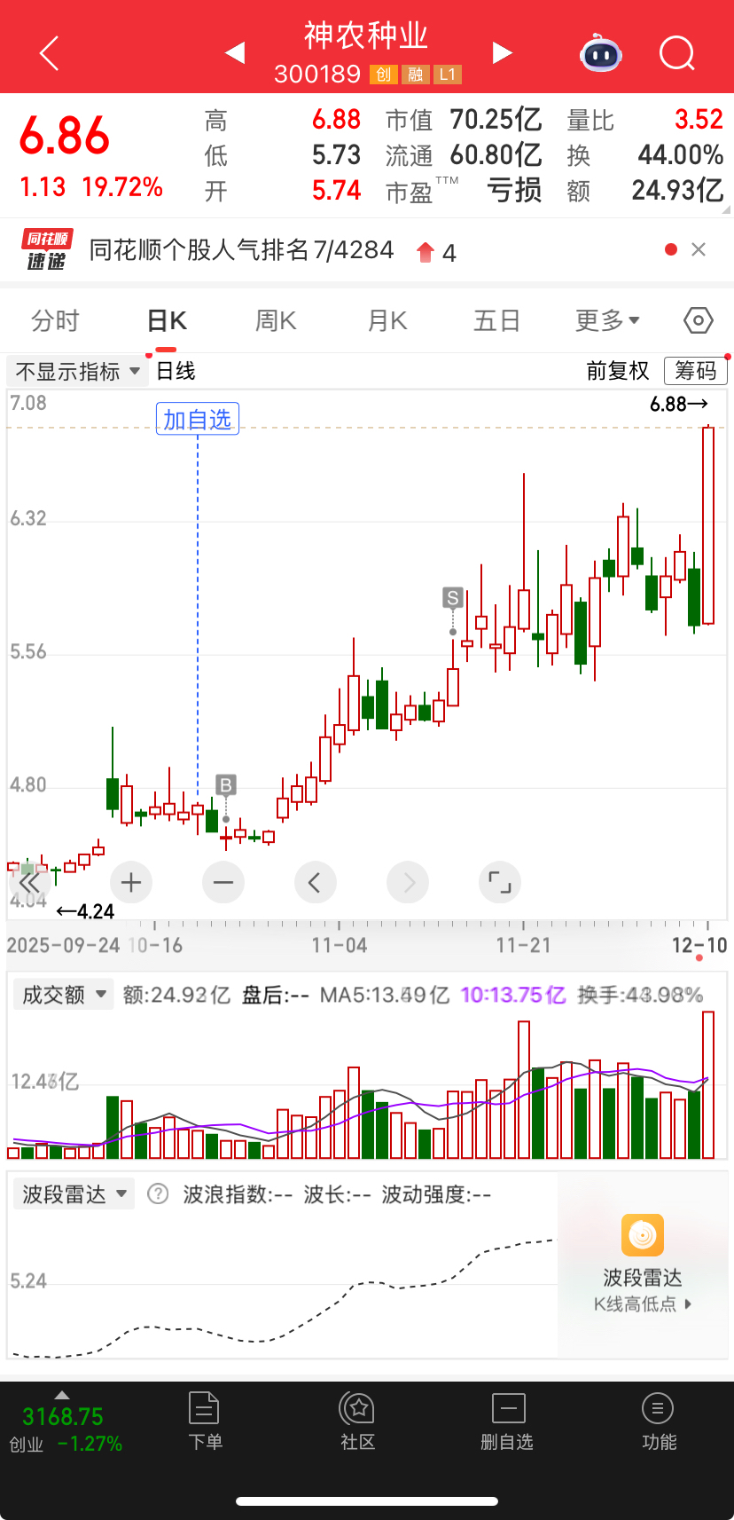Dismiss the popularity ranking banner
This screenshot has width=734, height=1520.
pyautogui.click(x=699, y=250)
